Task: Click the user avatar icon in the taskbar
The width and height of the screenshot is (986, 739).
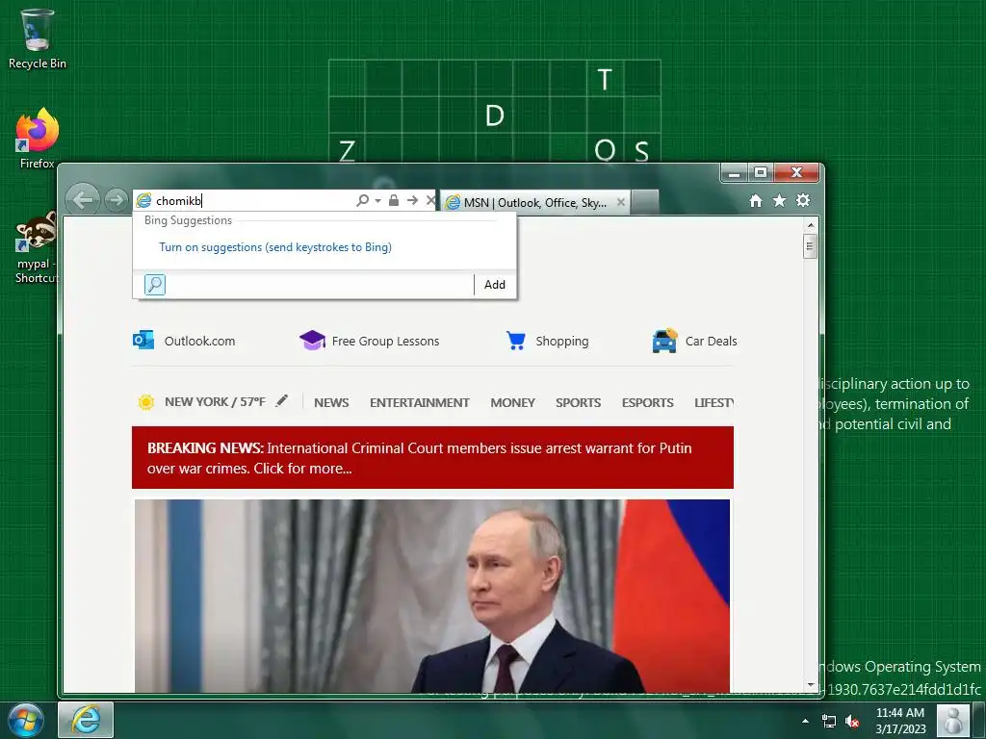Action: pyautogui.click(x=952, y=721)
